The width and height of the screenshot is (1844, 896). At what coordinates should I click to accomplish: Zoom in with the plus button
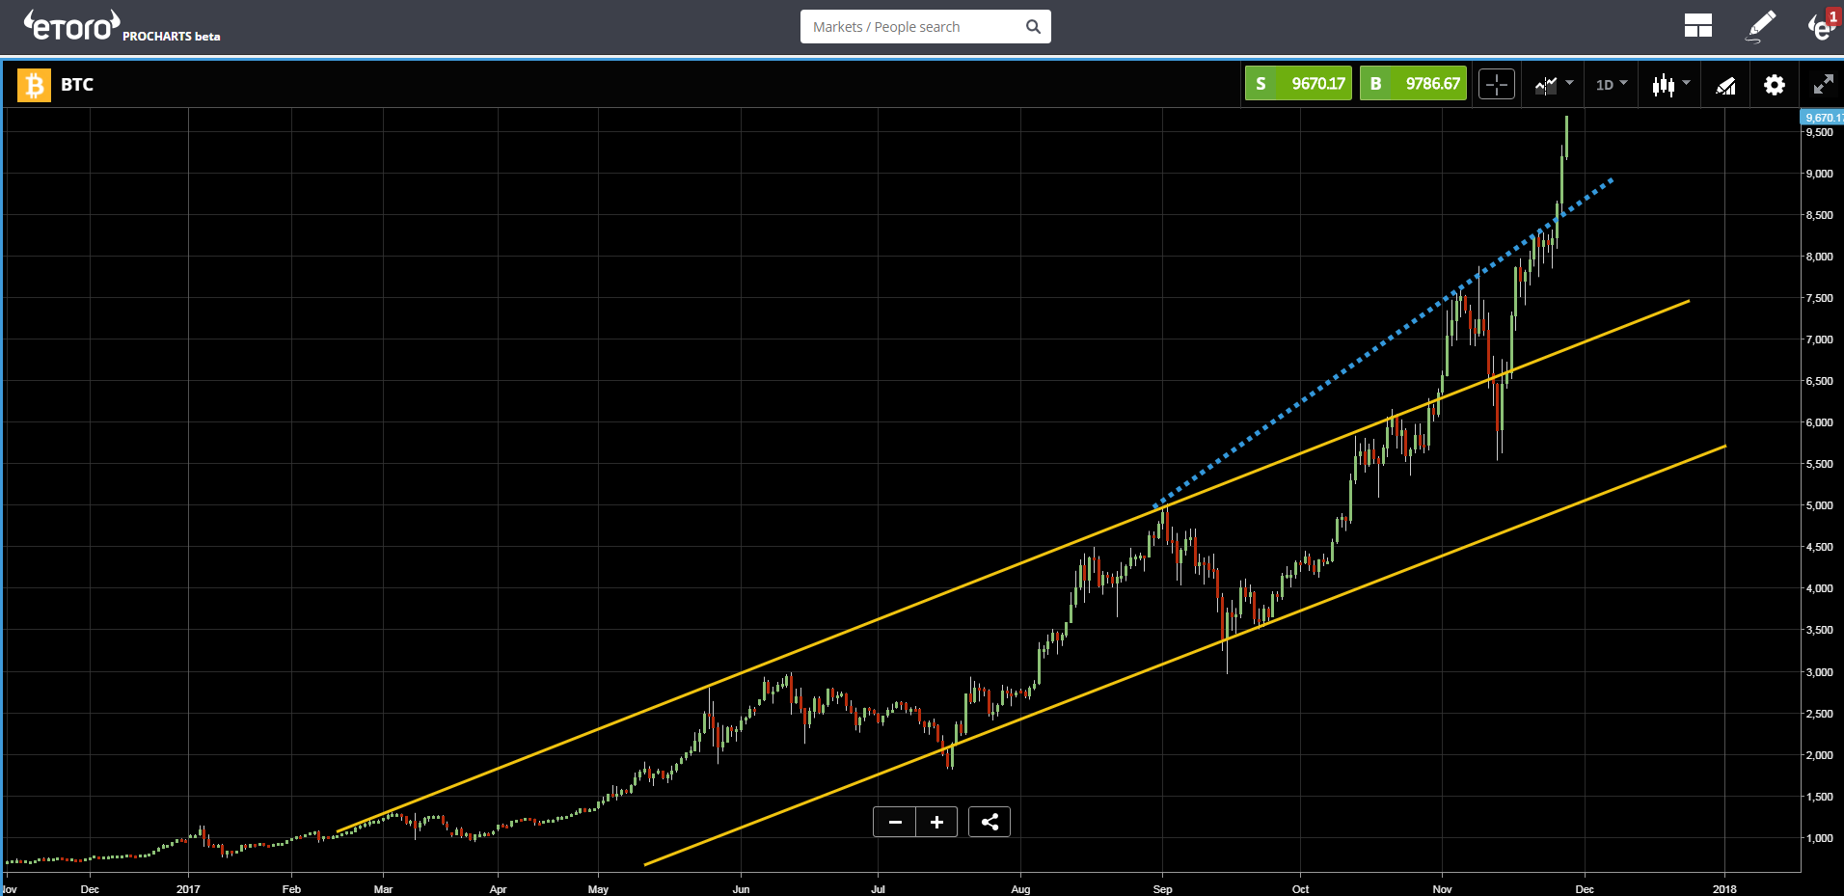pos(936,822)
